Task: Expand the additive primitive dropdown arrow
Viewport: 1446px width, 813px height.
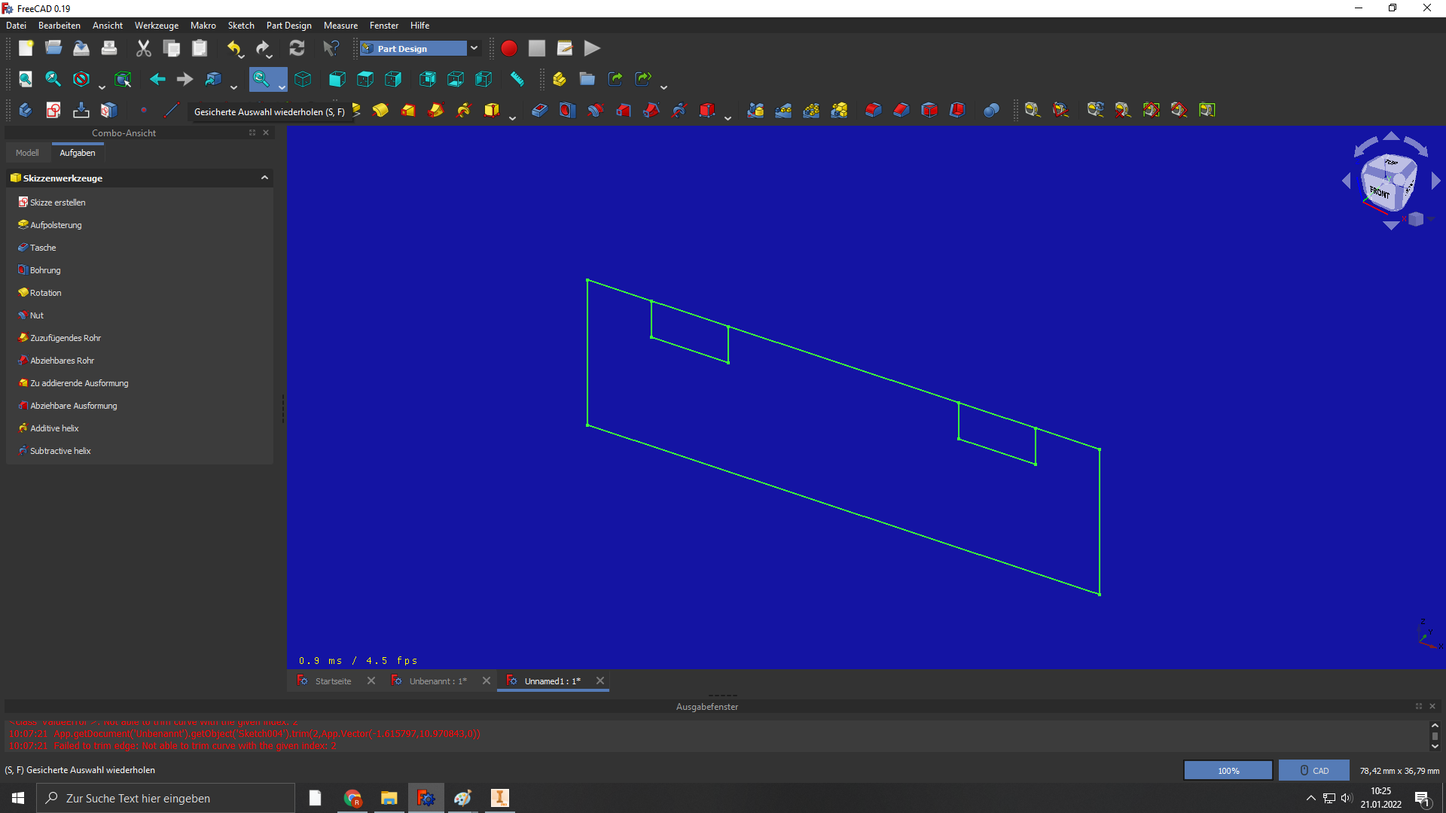Action: tap(512, 117)
